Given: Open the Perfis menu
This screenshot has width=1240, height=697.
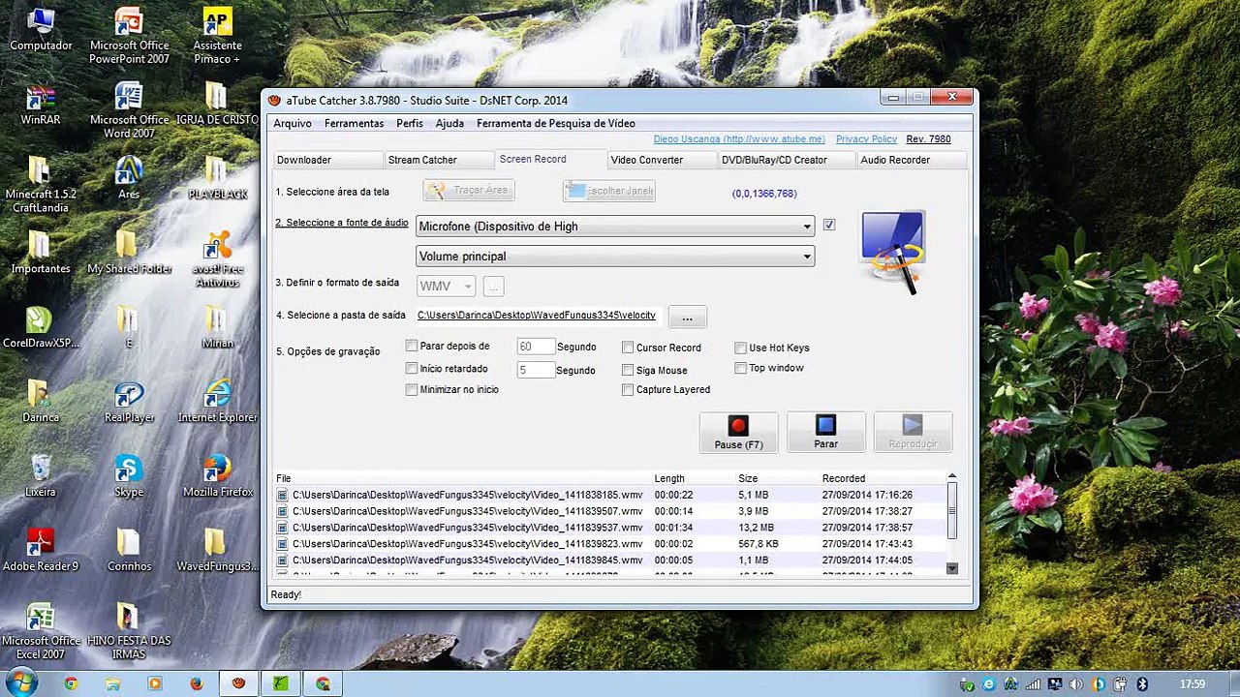Looking at the screenshot, I should point(410,123).
